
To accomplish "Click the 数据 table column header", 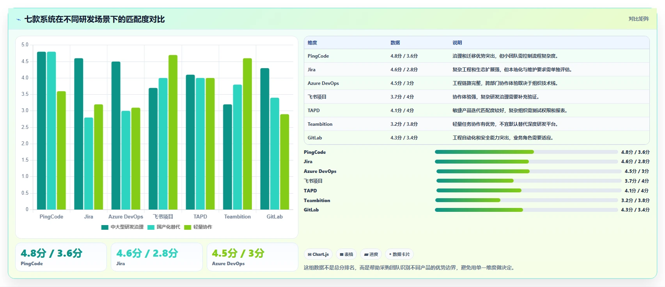I will [x=395, y=43].
